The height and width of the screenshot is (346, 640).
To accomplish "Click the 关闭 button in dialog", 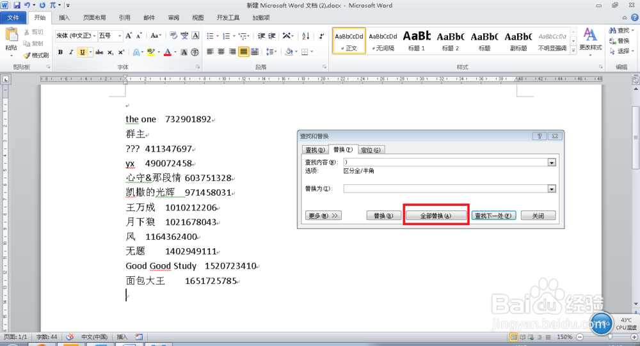I will (538, 216).
